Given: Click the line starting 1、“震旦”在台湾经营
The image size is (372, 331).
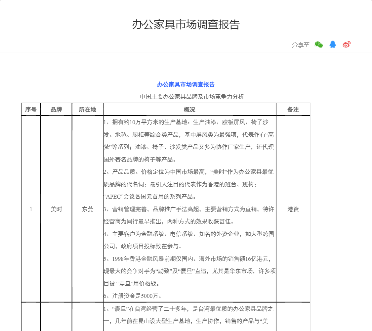Looking at the screenshot, I should [x=188, y=309].
